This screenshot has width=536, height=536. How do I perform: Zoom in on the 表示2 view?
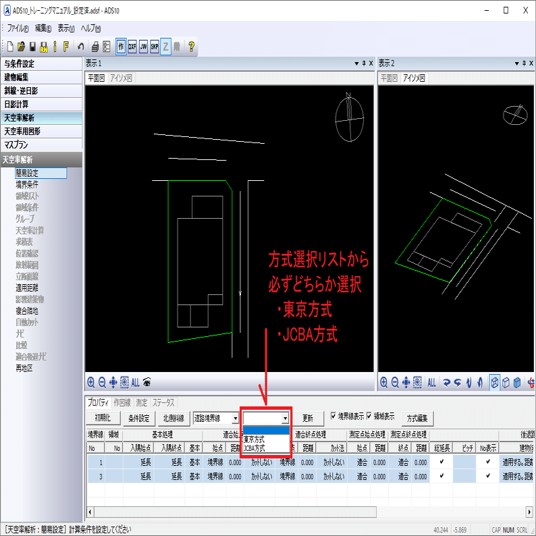click(x=384, y=383)
